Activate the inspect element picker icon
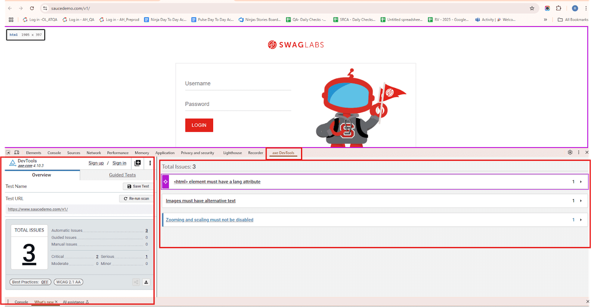 tap(8, 153)
